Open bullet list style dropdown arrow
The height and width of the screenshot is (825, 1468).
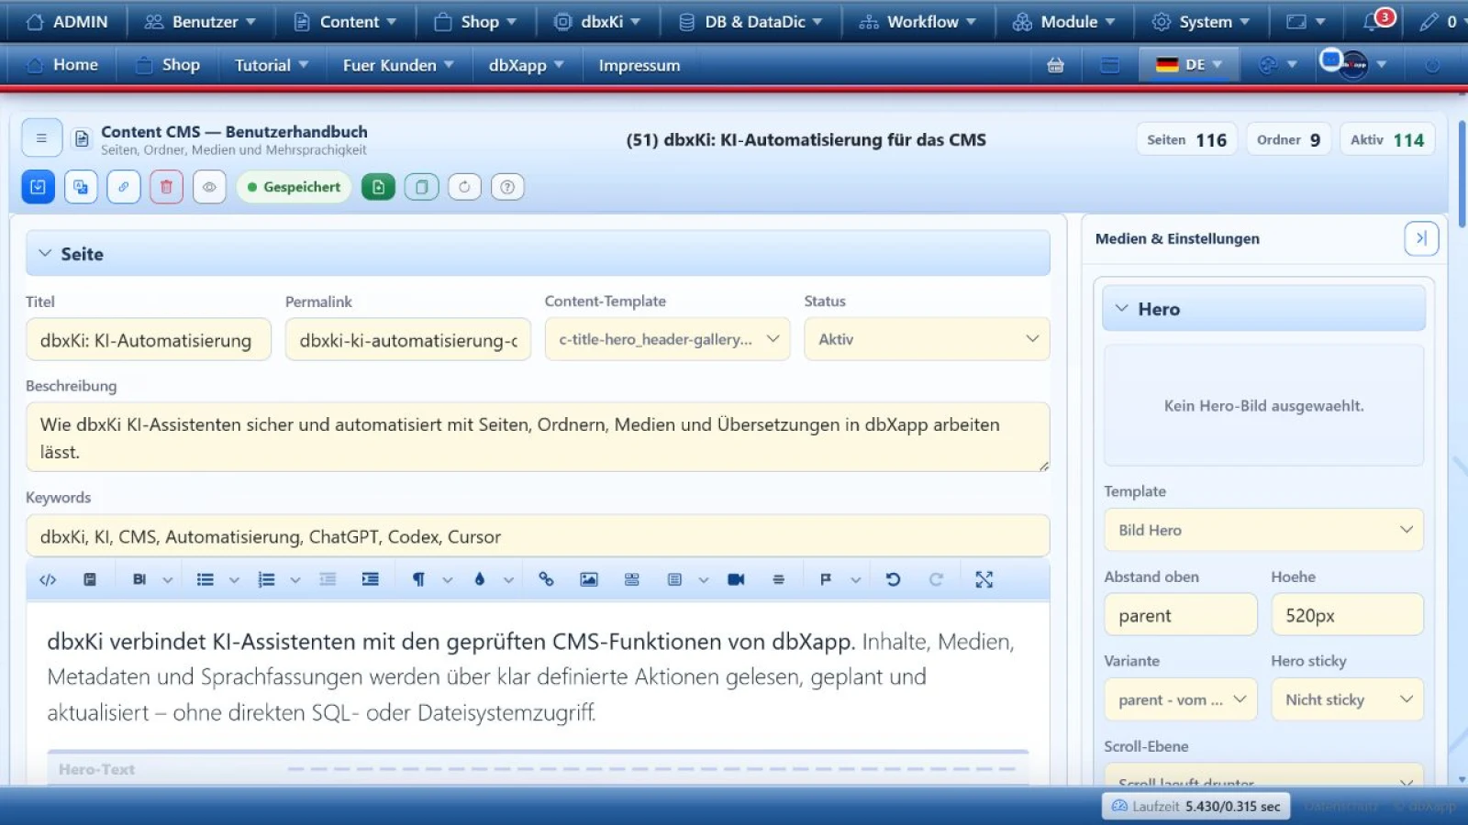coord(234,579)
